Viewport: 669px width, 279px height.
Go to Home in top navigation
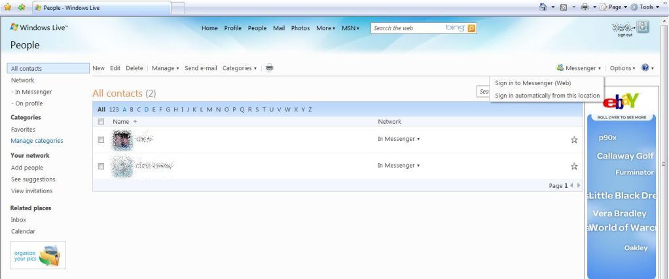209,28
